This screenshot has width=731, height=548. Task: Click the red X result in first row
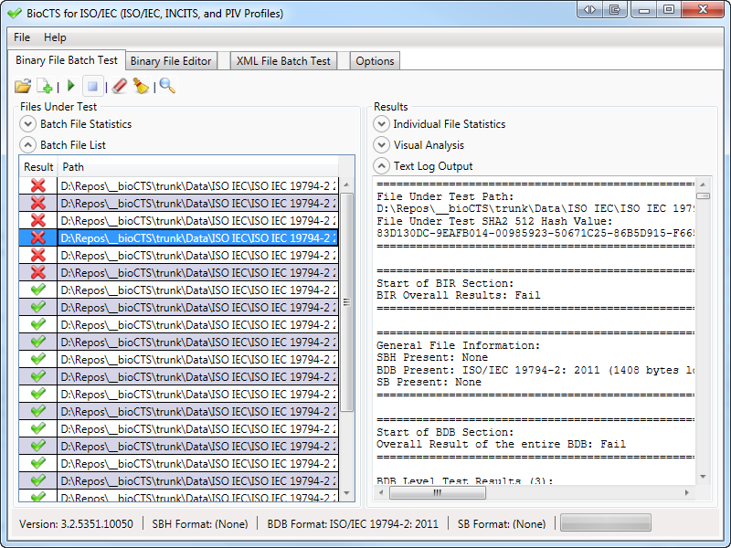tap(38, 185)
